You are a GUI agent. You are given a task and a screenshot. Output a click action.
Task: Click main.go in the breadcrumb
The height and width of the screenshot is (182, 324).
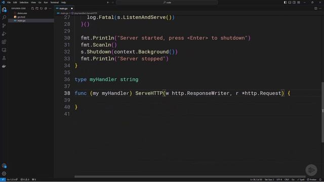click(x=64, y=13)
